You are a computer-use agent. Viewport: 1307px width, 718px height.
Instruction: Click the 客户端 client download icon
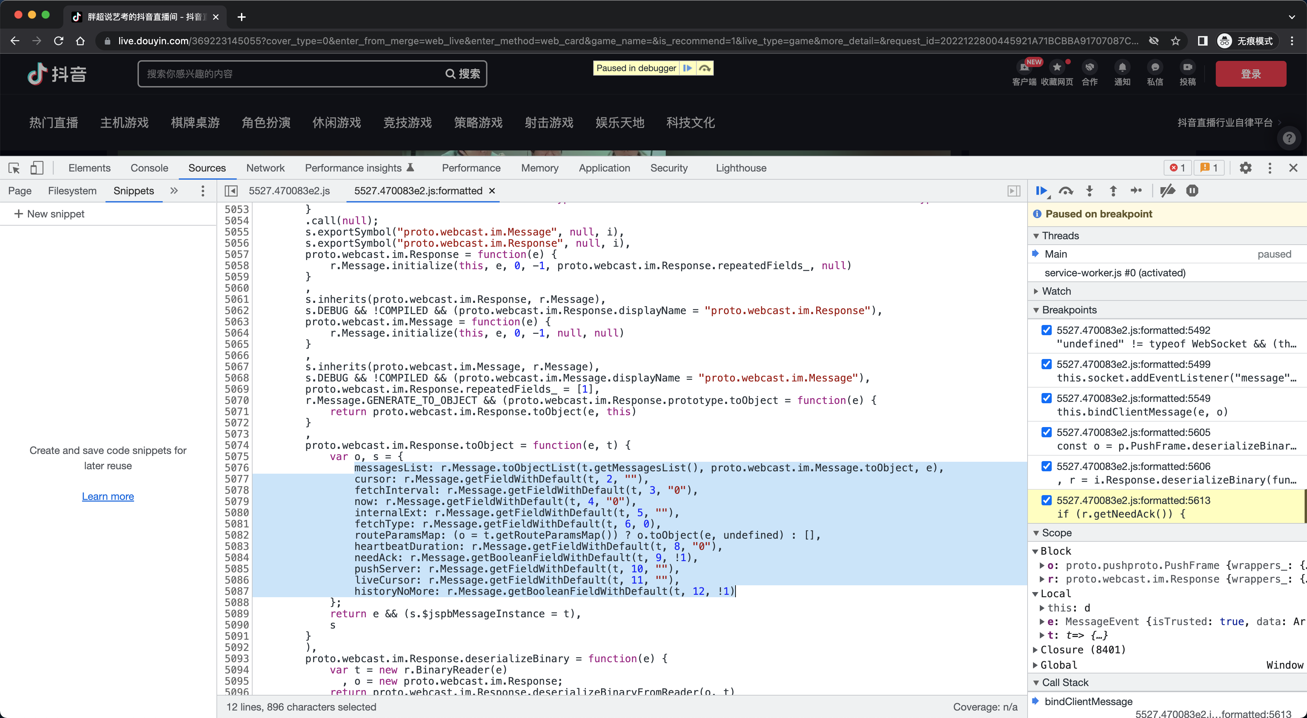pyautogui.click(x=1024, y=67)
